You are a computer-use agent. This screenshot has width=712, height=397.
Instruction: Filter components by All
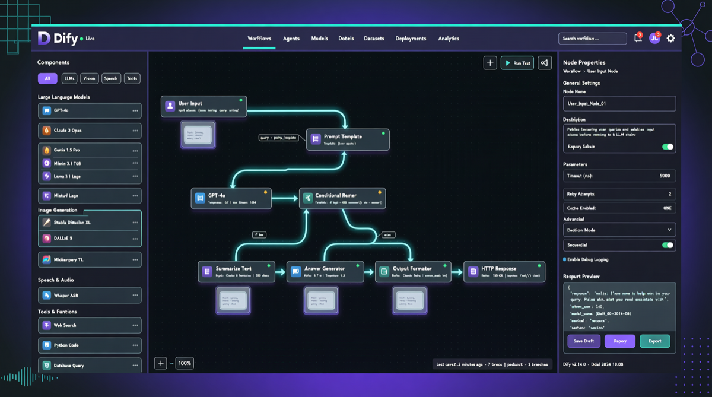47,78
